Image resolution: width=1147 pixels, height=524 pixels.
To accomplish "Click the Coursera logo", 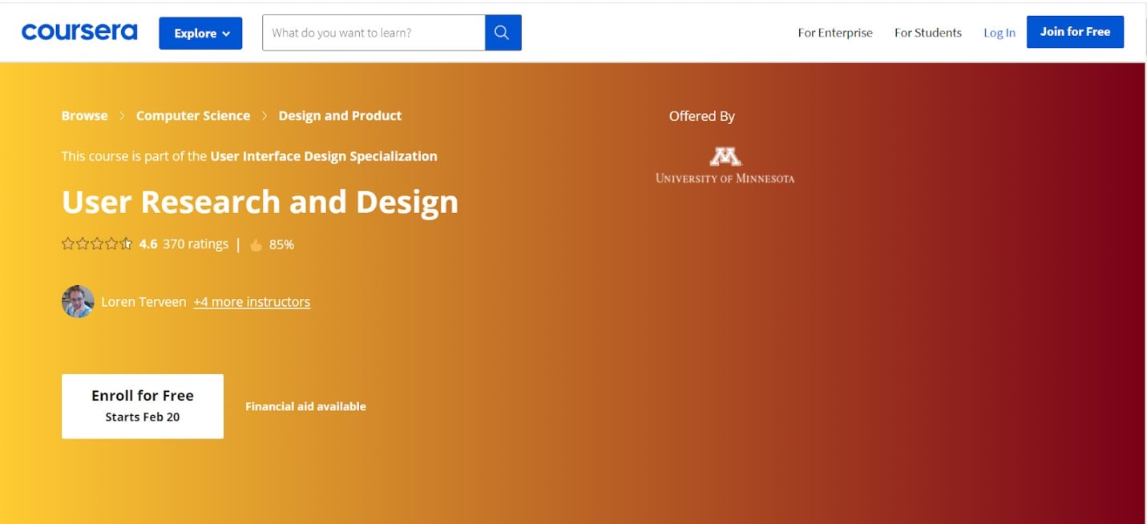I will click(x=79, y=32).
